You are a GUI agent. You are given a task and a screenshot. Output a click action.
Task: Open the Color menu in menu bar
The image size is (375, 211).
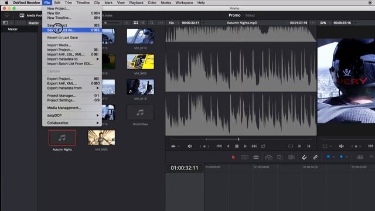(x=152, y=2)
